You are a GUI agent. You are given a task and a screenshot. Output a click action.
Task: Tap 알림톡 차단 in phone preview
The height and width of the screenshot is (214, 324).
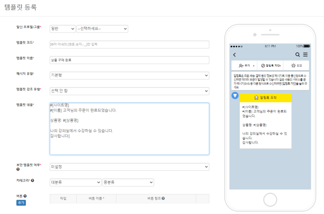click(x=271, y=66)
